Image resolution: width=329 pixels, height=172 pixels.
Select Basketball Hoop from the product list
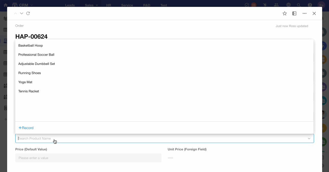point(31,45)
